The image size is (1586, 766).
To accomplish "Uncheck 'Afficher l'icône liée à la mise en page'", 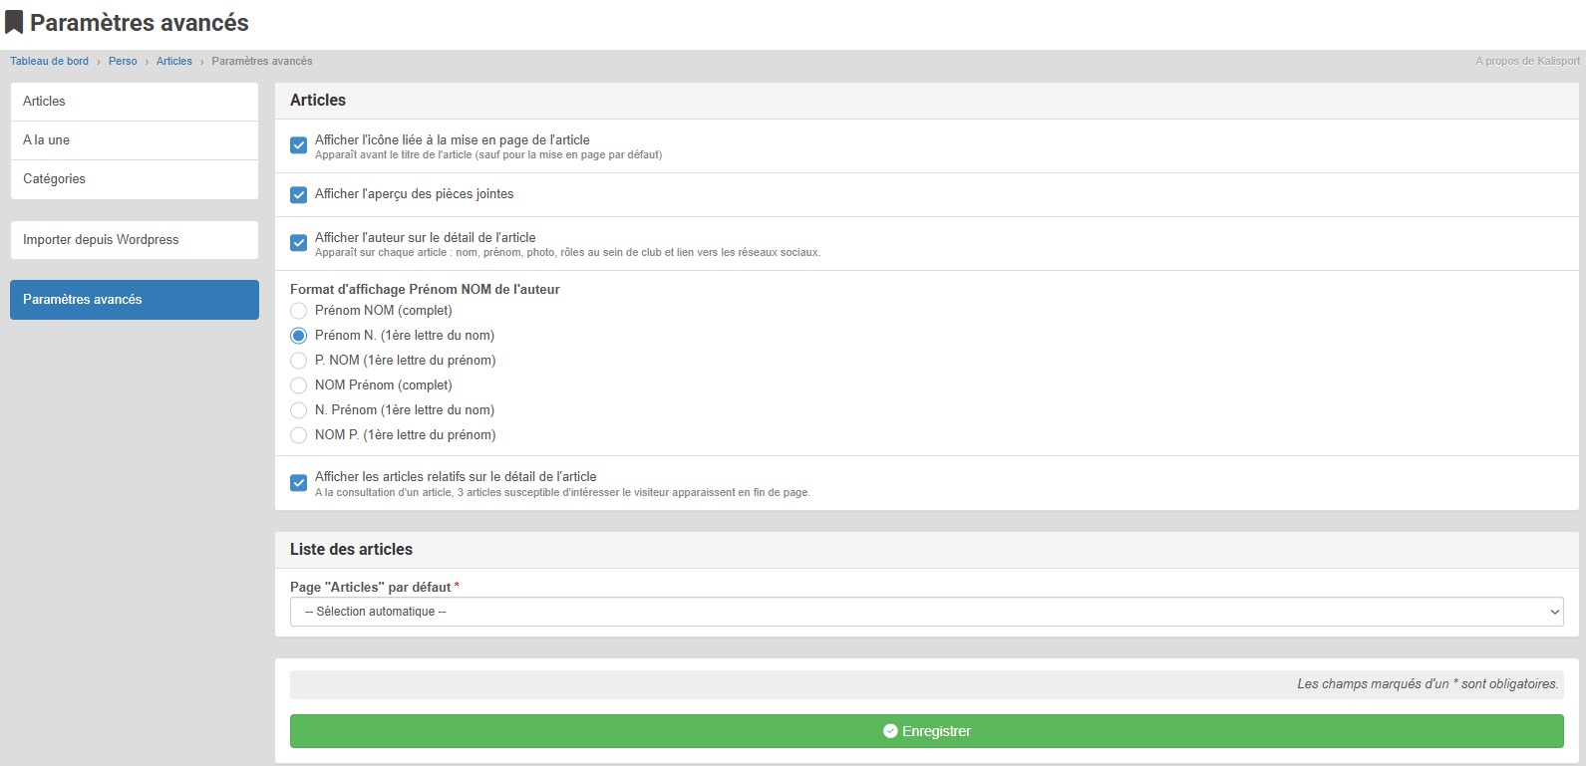I will tap(298, 145).
